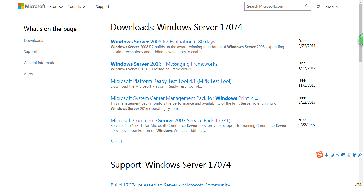Open the Sogou soft keyboard icon

coord(343,155)
